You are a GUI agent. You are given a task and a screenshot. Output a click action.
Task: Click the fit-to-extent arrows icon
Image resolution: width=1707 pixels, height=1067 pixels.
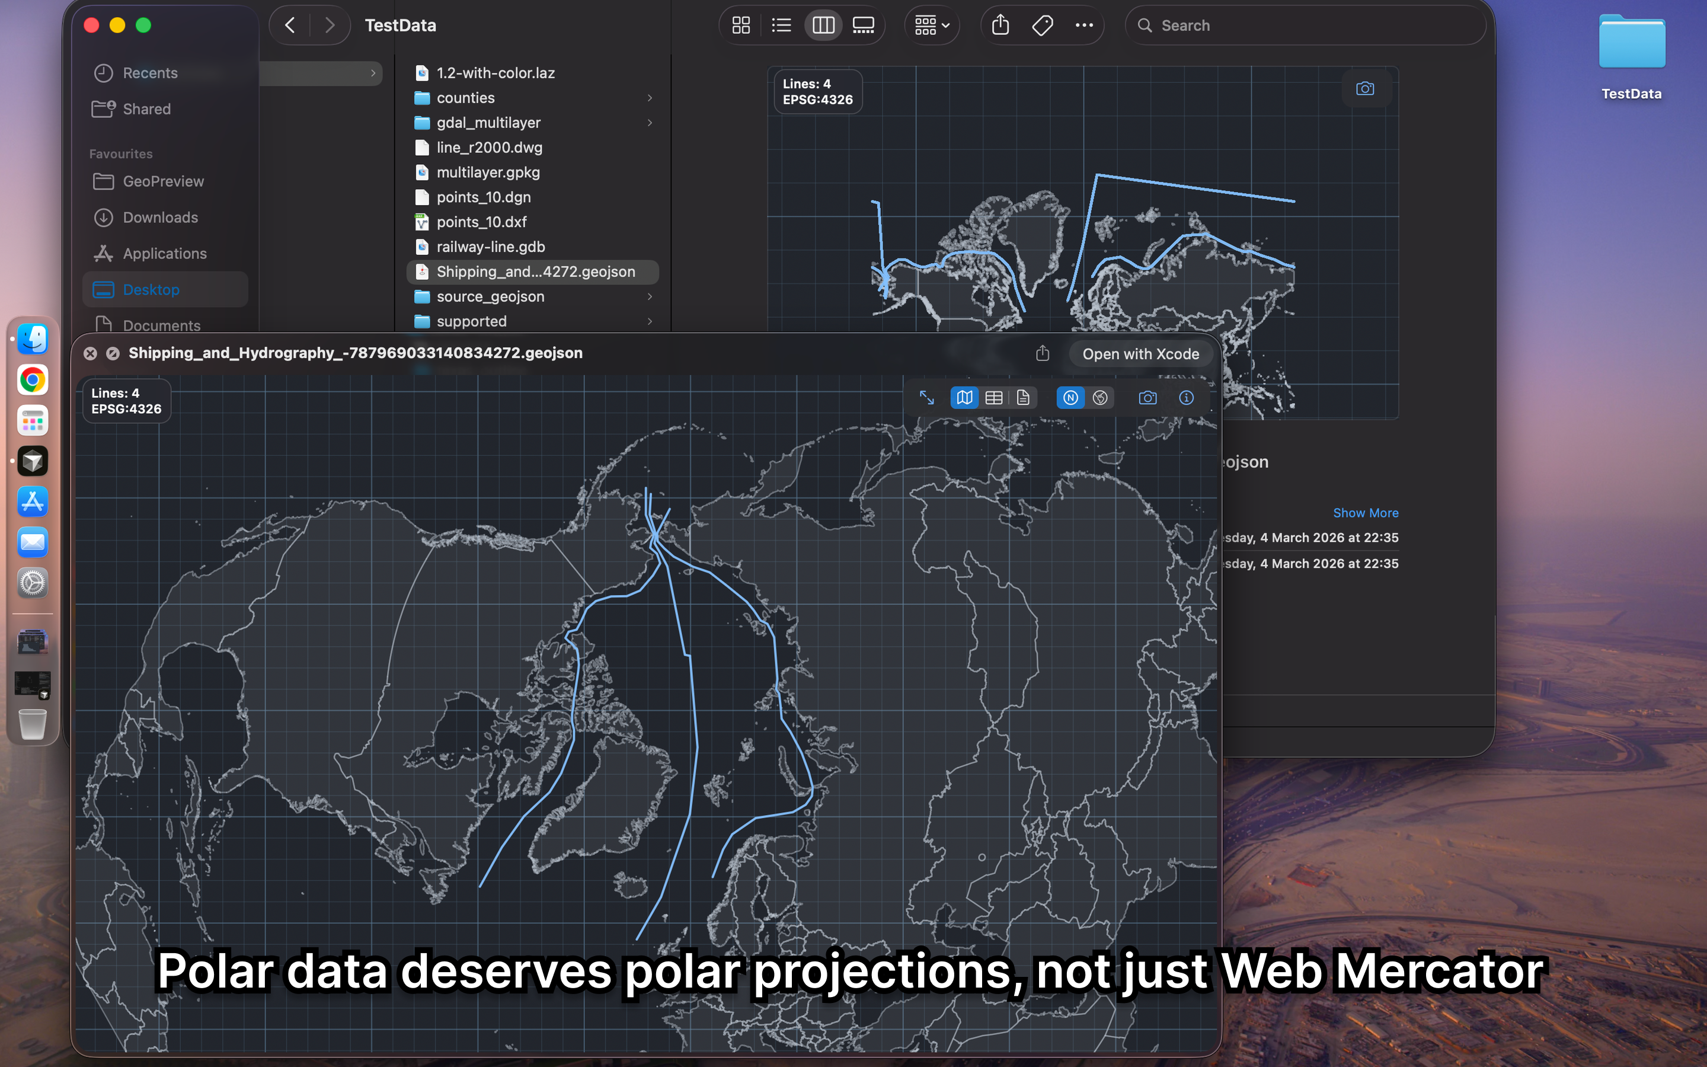[927, 398]
